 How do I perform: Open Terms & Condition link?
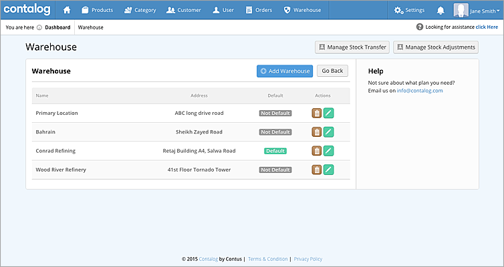(268, 259)
